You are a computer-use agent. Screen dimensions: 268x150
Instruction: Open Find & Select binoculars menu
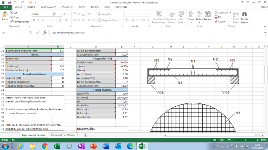tap(245, 18)
